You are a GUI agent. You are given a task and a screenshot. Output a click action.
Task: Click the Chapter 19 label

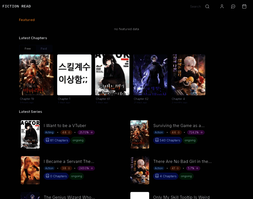pos(27,99)
